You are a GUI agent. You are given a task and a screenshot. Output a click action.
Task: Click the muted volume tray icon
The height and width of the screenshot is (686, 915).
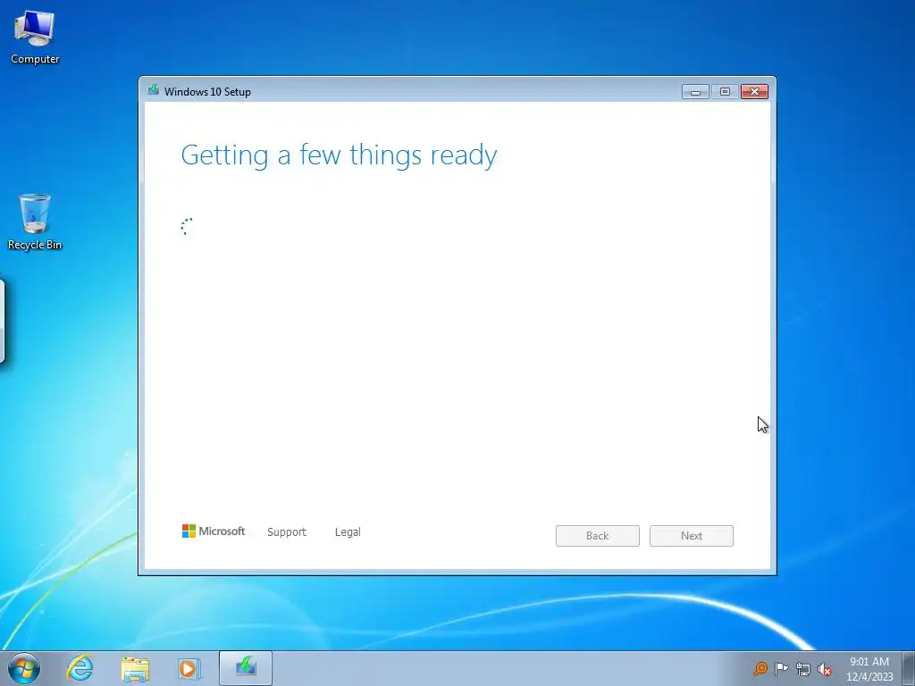(x=825, y=669)
